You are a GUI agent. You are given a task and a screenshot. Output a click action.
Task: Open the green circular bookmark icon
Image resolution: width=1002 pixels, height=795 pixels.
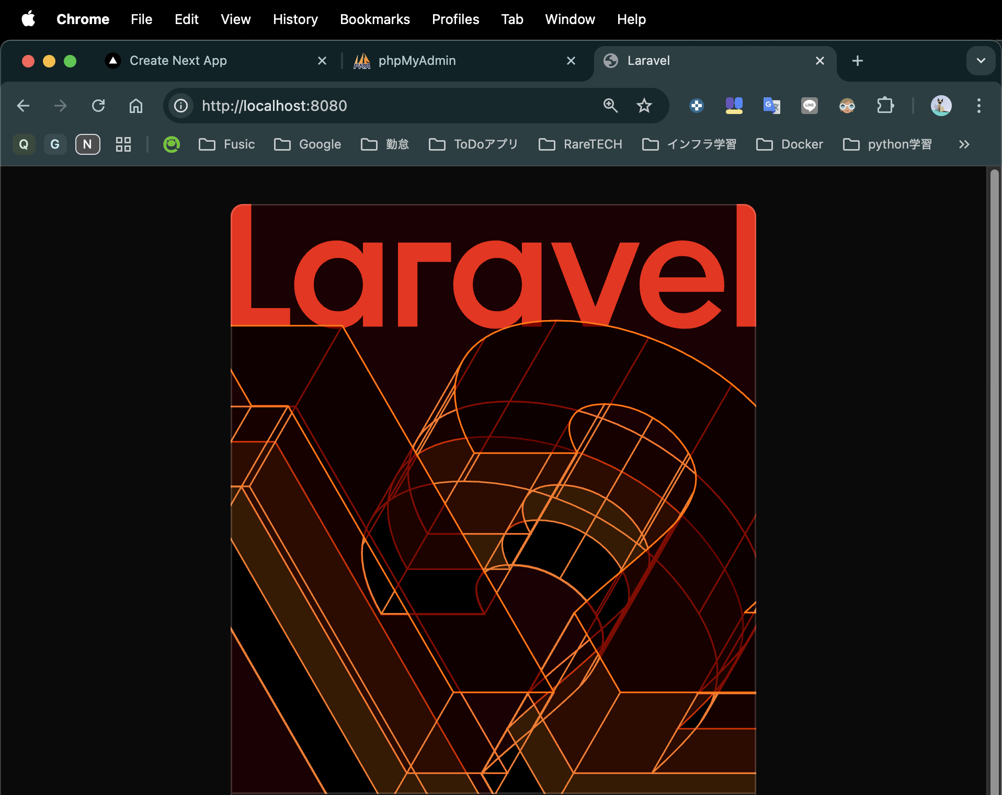172,144
